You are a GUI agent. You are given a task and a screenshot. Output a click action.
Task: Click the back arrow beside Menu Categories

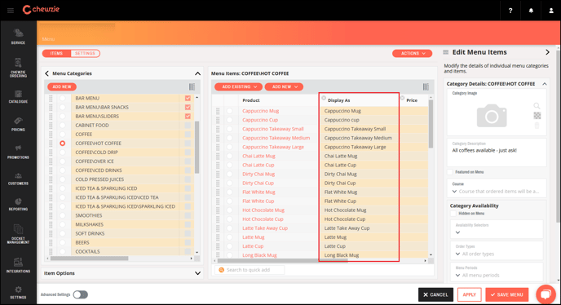click(46, 73)
